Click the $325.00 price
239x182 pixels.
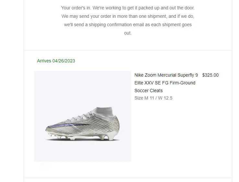[x=210, y=75]
